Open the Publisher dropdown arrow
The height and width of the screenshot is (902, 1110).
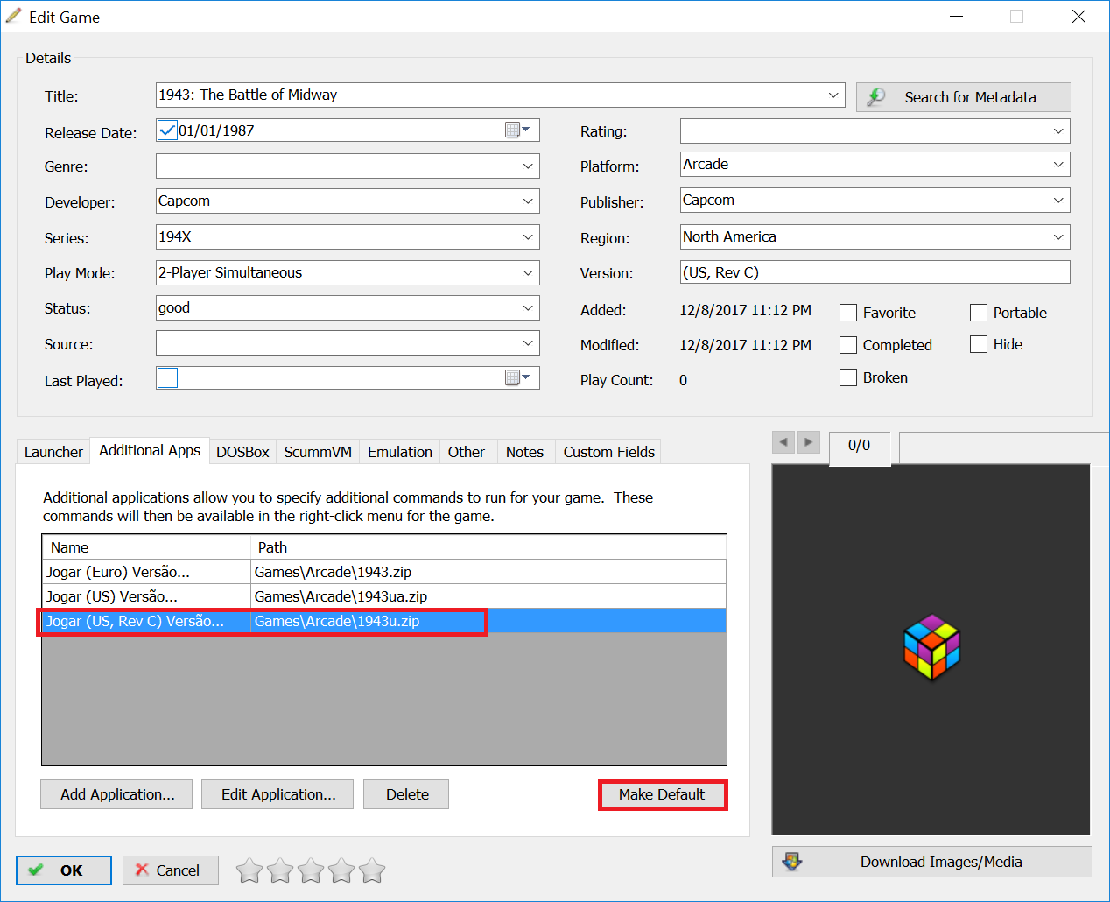(1058, 201)
